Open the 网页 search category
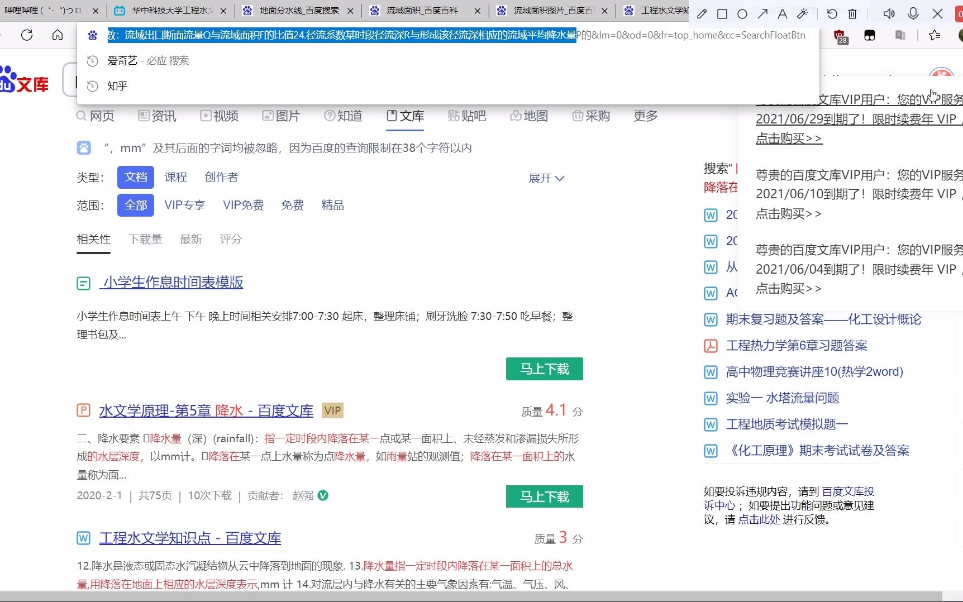963x602 pixels. [x=96, y=116]
